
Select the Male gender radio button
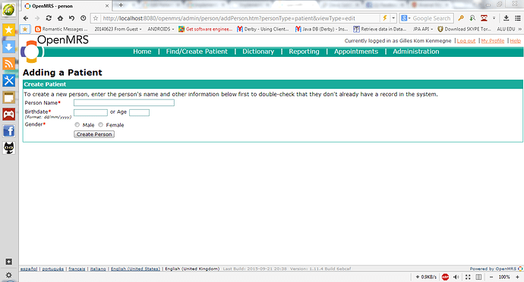coord(77,124)
